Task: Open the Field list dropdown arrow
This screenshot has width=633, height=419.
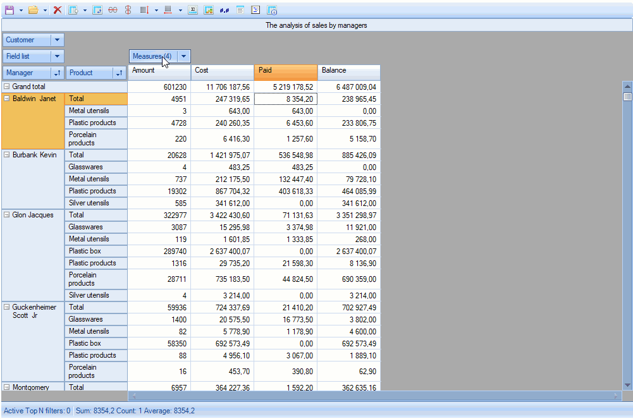Action: [57, 56]
